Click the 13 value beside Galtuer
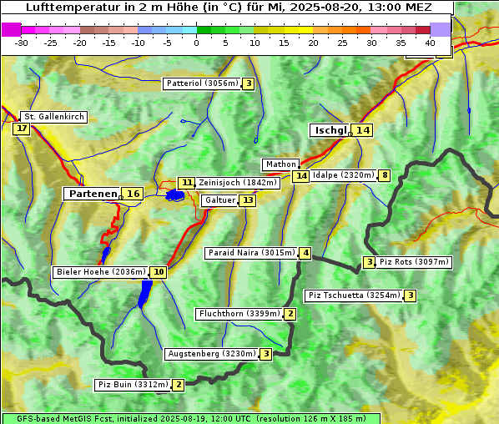This screenshot has height=424, width=499. coord(248,200)
